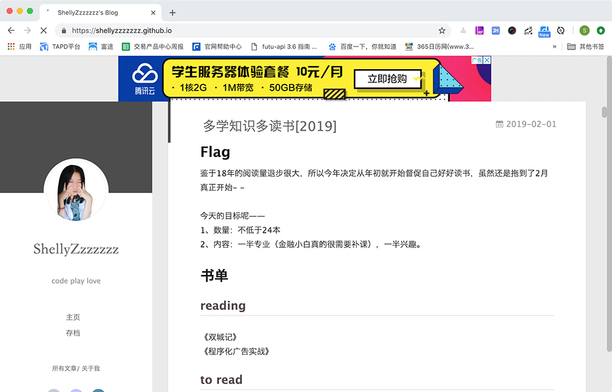612x392 pixels.
Task: Click the 广告 label icon on banner
Action: point(477,60)
